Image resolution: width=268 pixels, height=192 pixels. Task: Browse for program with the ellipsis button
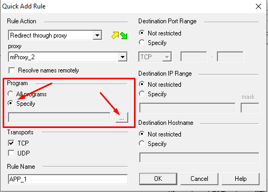click(122, 117)
